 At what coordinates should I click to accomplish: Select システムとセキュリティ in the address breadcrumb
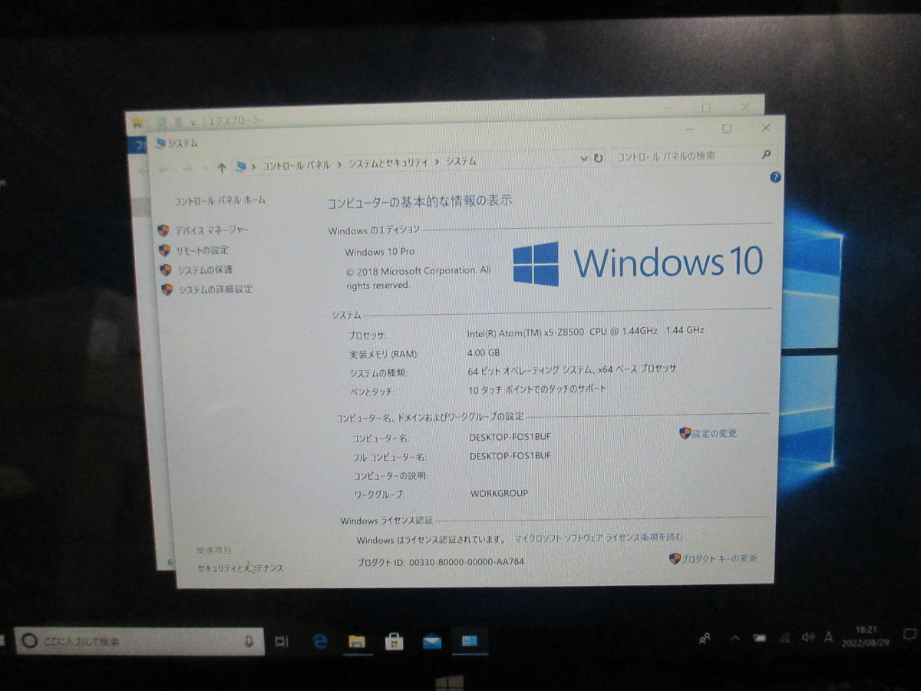(x=388, y=163)
